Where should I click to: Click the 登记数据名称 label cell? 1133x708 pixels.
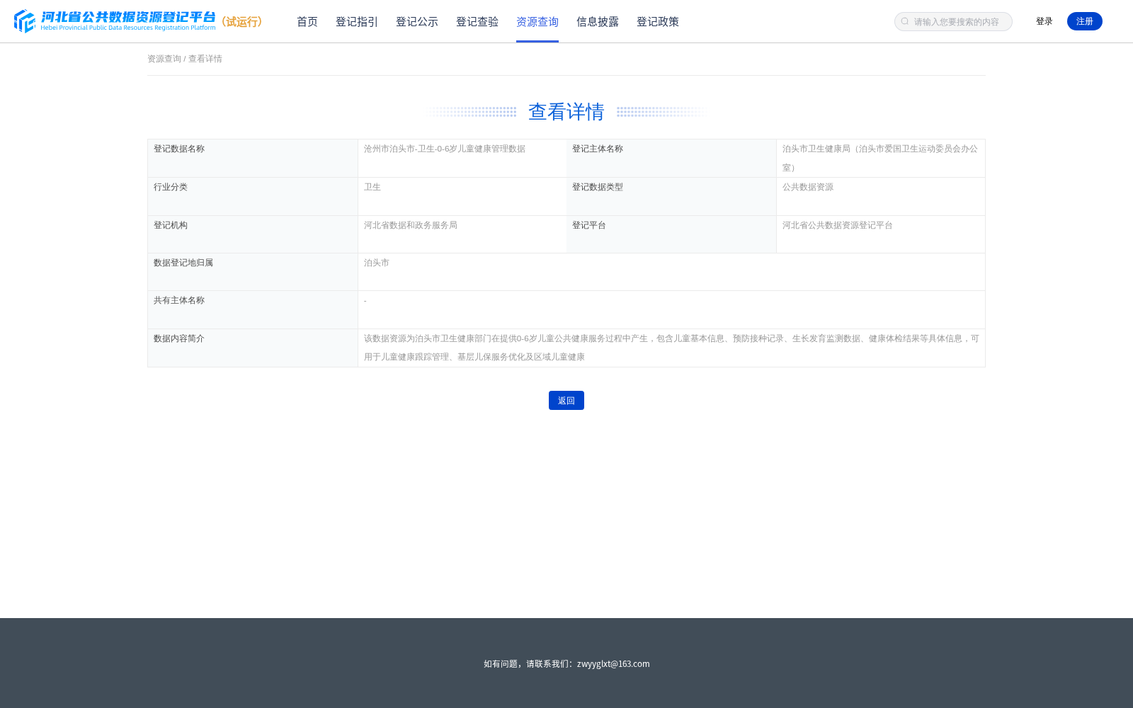(253, 158)
